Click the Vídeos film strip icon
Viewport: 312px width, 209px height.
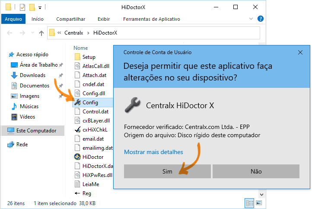pos(14,117)
